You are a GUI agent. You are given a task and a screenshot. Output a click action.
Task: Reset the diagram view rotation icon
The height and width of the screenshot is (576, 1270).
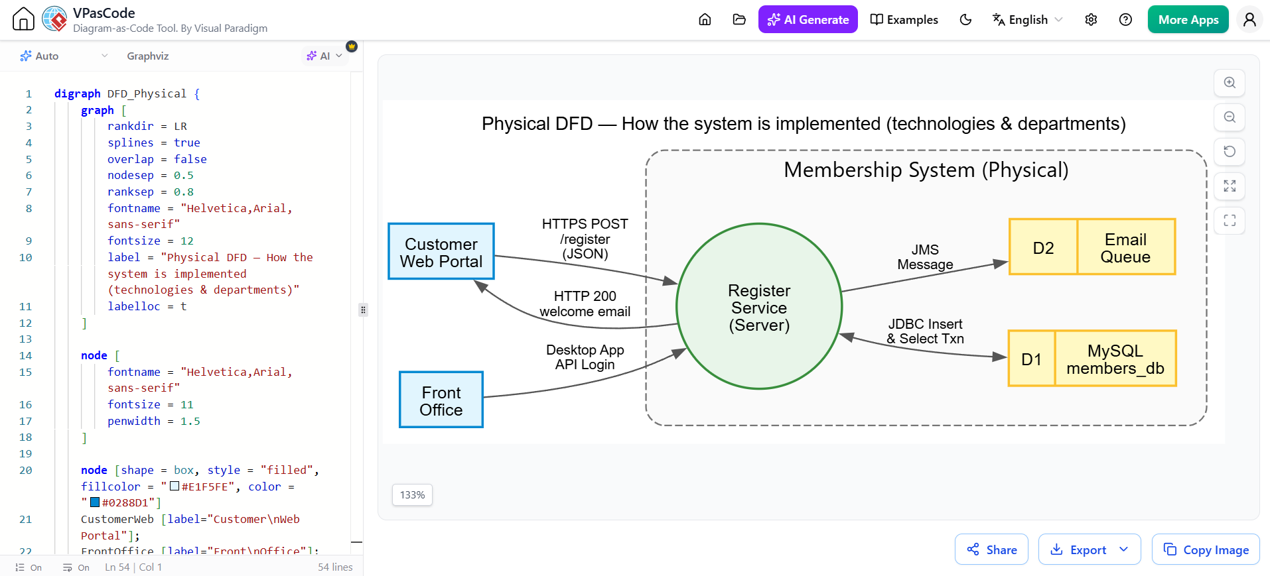1230,152
